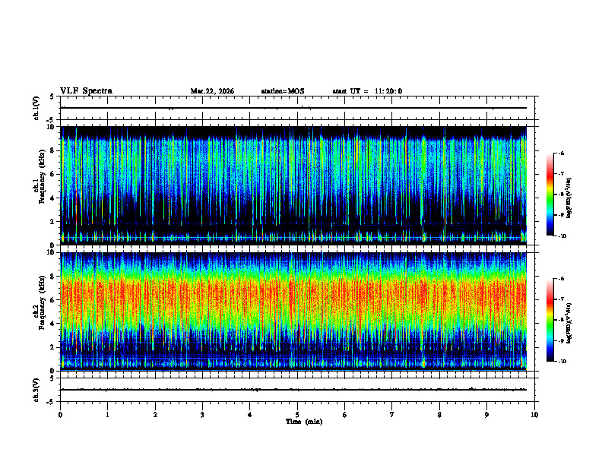
Task: Click the "station=MOS" header label
Action: (x=283, y=91)
